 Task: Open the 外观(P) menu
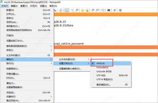(34, 6)
